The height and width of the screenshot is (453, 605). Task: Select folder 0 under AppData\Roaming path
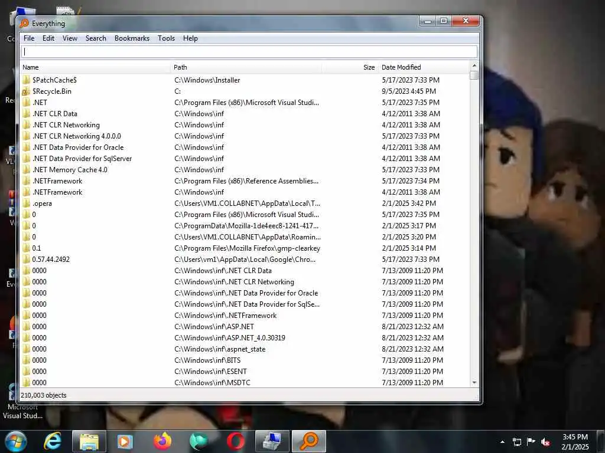click(x=245, y=237)
